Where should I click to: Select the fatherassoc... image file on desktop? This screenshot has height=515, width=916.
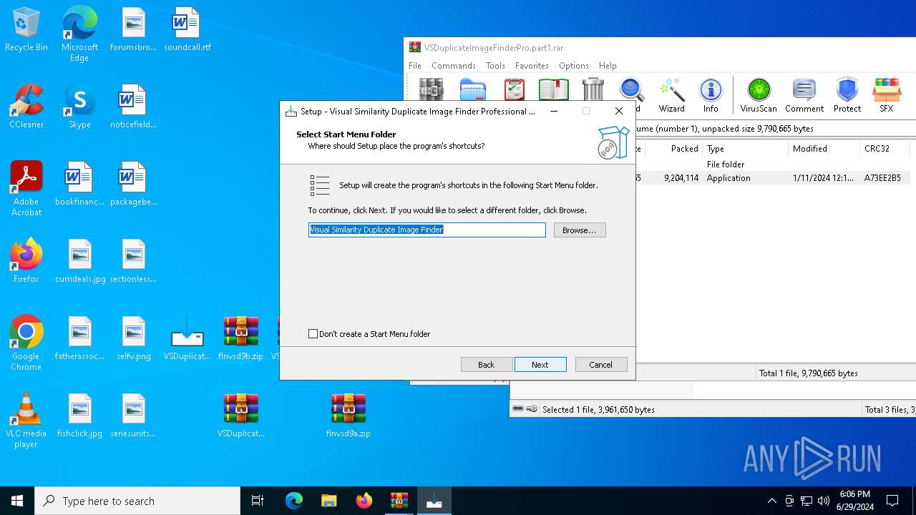pos(79,338)
